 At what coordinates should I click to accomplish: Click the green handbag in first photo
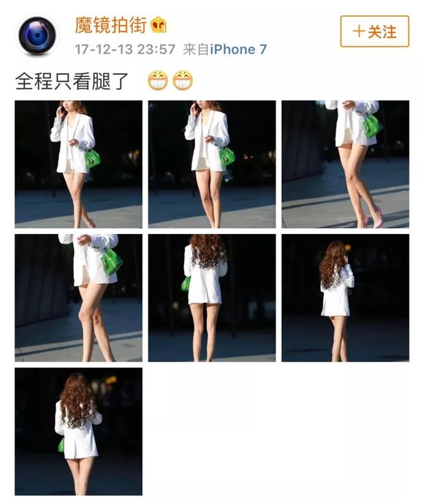pos(92,158)
